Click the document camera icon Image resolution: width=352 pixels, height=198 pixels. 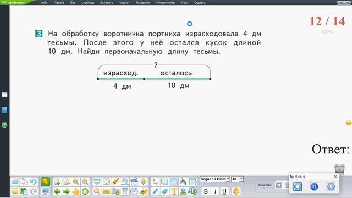[x=125, y=182]
